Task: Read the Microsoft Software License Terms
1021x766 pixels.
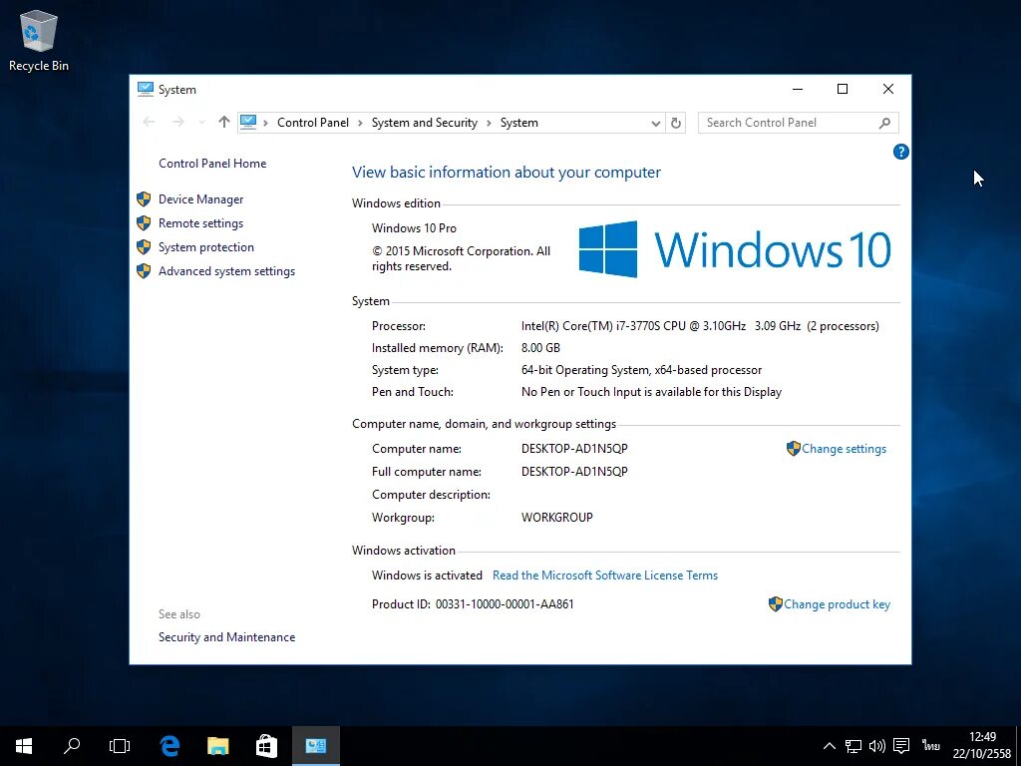Action: click(x=605, y=575)
